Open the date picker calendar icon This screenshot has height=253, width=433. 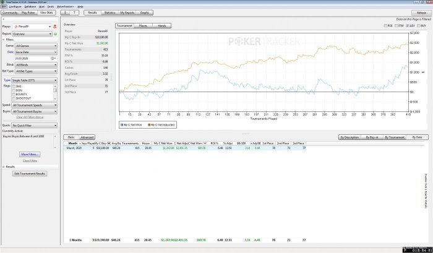click(x=53, y=59)
